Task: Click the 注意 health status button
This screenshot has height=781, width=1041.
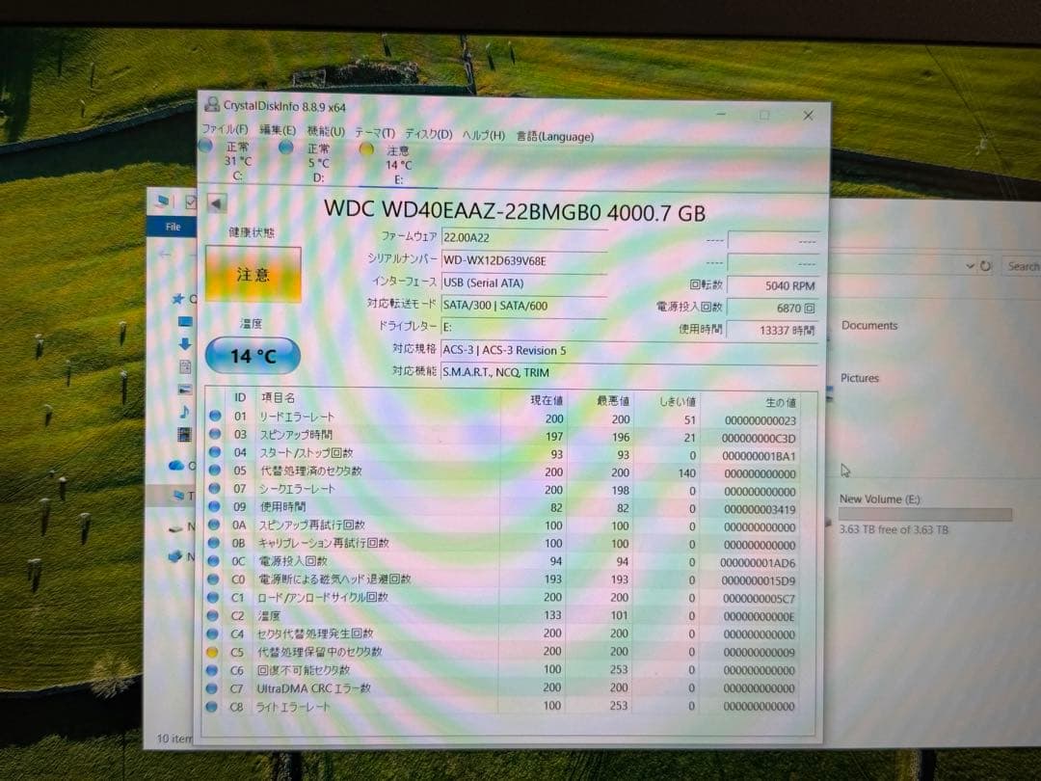Action: pyautogui.click(x=253, y=274)
